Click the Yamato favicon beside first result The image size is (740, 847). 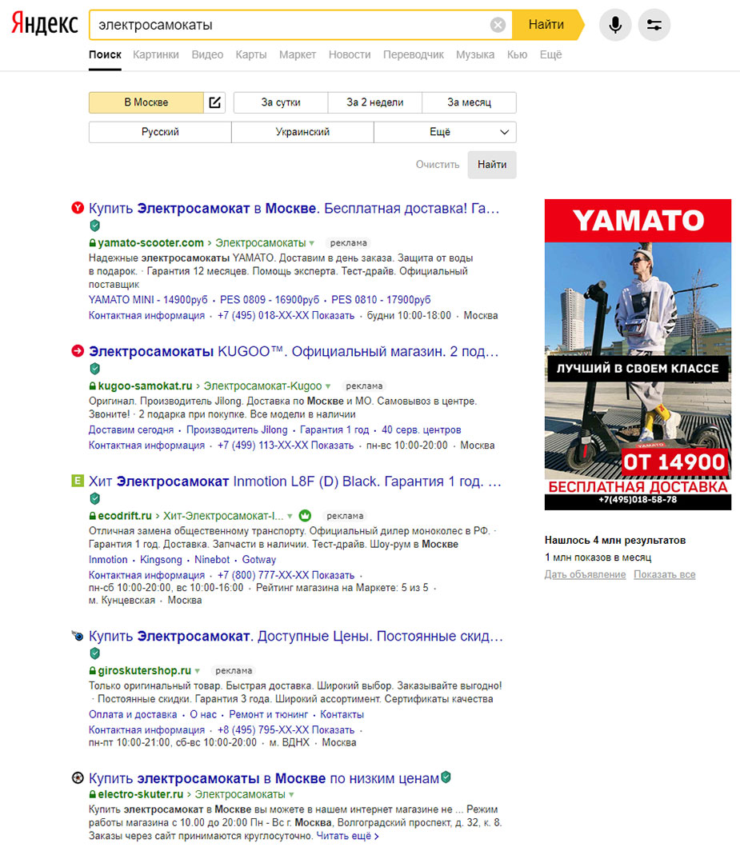tap(78, 208)
